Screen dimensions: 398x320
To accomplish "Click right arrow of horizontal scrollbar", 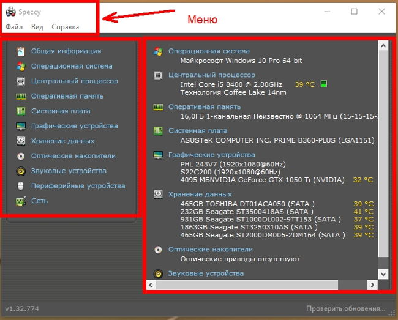I will coord(372,285).
